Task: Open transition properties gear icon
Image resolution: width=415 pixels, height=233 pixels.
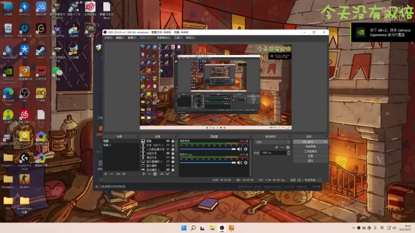Action: (288, 148)
